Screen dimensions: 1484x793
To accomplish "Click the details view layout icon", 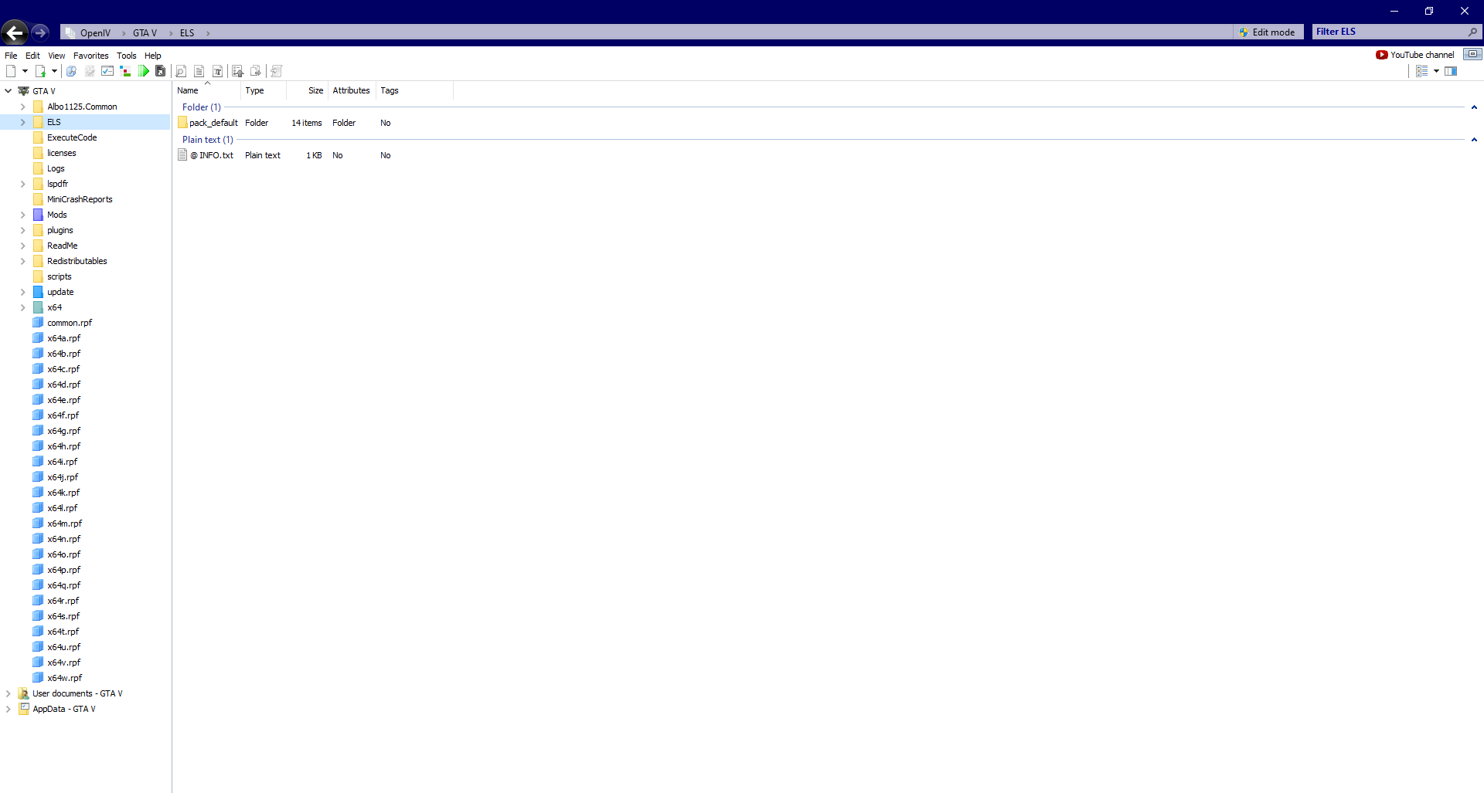I will pos(1421,71).
